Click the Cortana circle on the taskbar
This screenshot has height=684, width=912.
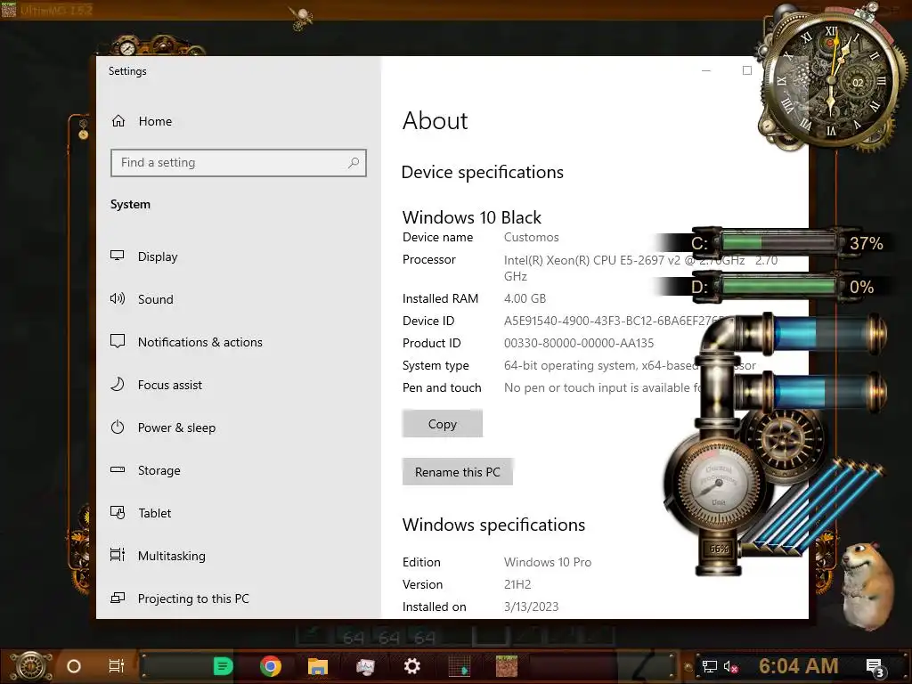(74, 666)
